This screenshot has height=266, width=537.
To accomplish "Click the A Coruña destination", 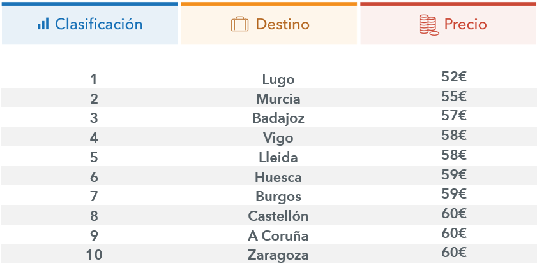I will pos(278,236).
